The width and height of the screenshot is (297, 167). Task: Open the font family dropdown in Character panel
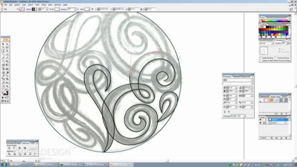[x=237, y=80]
